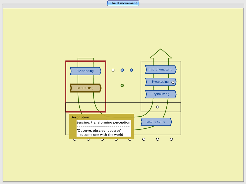Click the rightmost blue circle marker
246x184 pixels.
click(x=132, y=70)
